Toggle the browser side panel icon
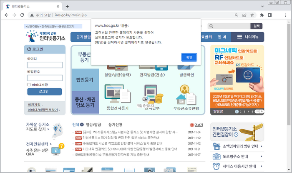Image resolution: width=292 pixels, height=173 pixels. click(x=269, y=15)
